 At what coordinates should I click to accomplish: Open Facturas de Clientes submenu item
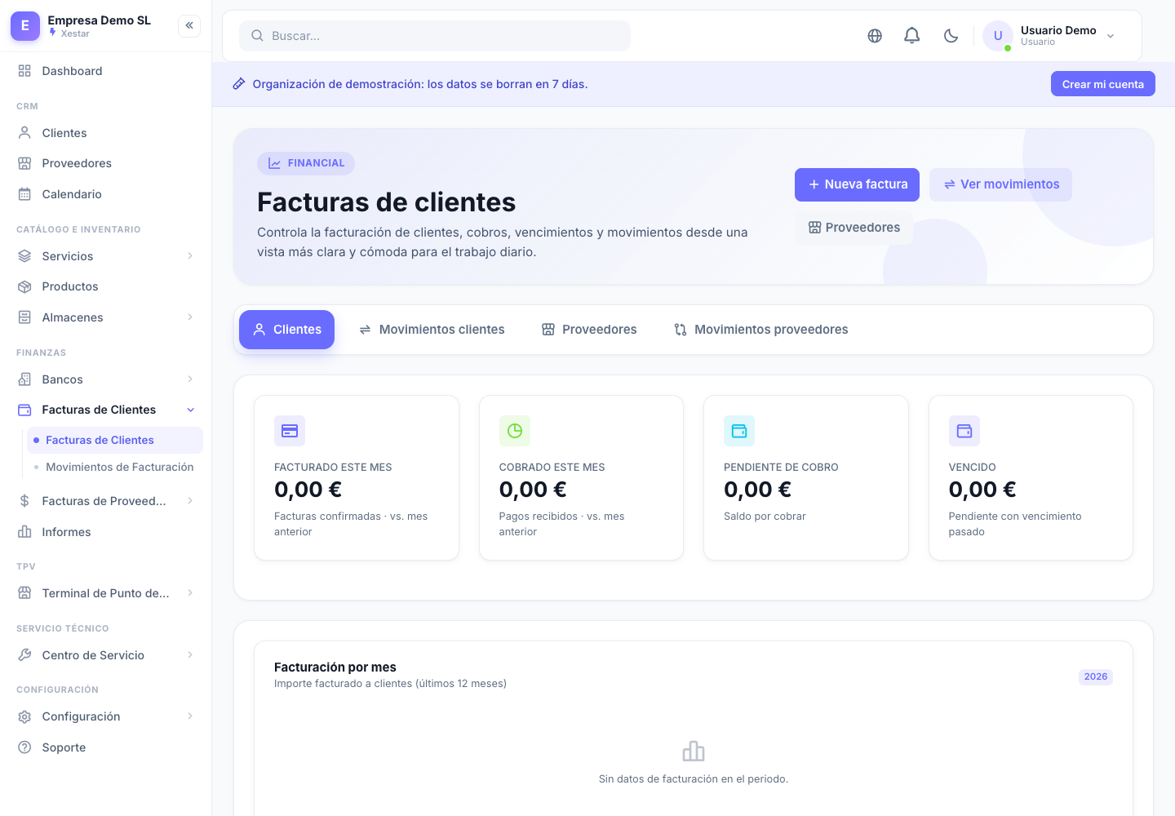(x=115, y=441)
